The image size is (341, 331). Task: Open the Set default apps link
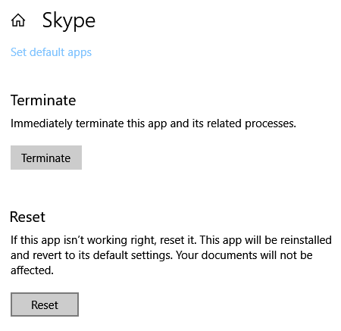click(51, 52)
